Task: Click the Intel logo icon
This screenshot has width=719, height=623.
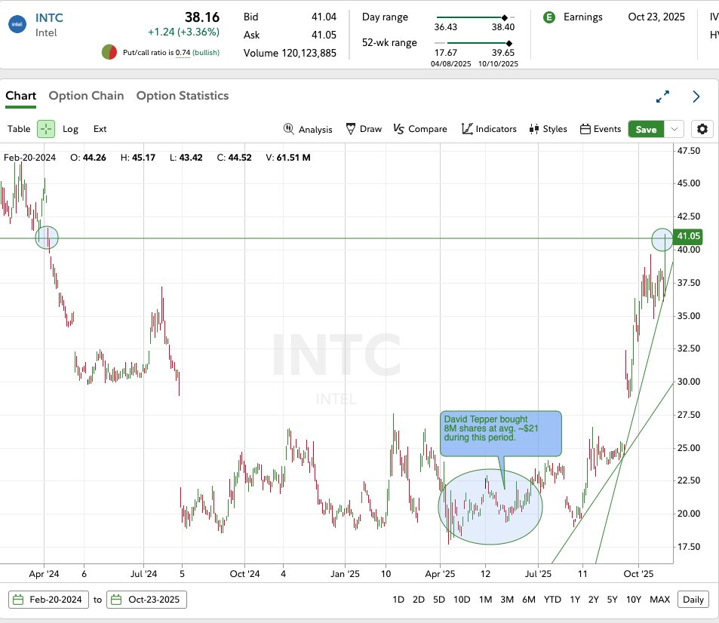Action: [x=17, y=24]
